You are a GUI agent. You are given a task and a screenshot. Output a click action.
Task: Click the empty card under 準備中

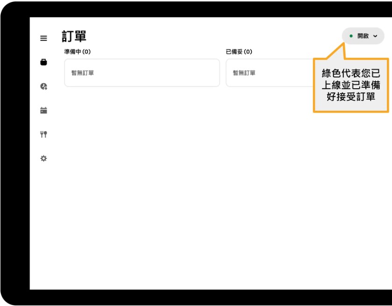click(142, 73)
